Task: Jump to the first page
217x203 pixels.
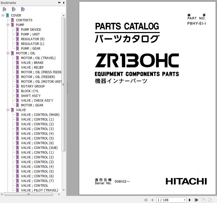Action: coord(146,200)
